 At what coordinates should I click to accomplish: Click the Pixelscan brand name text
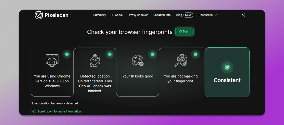[x=57, y=15]
